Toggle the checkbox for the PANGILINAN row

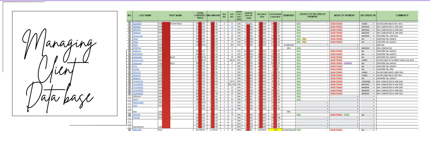coord(130,36)
